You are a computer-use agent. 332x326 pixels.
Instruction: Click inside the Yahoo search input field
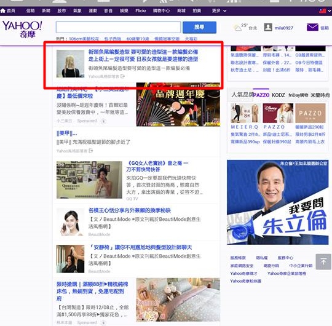point(119,27)
